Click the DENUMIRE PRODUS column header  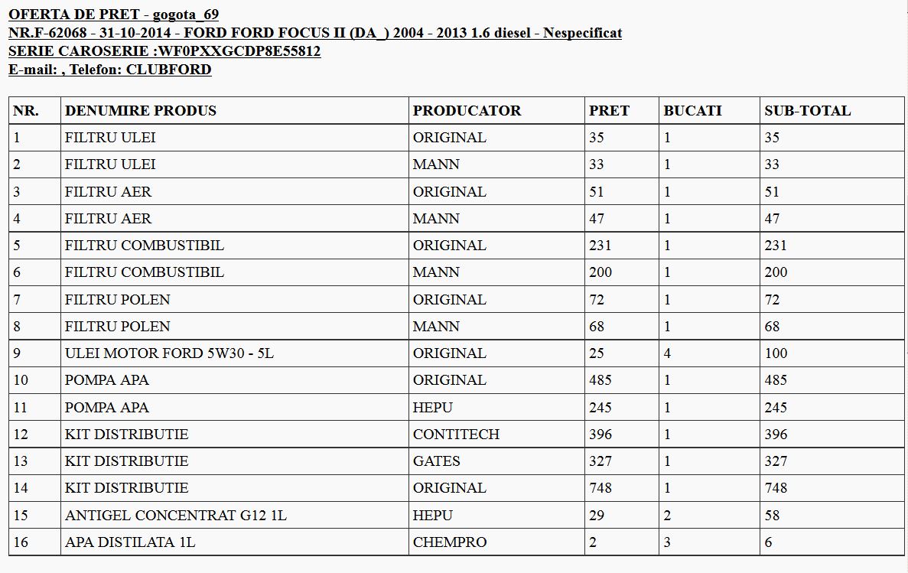(x=141, y=111)
